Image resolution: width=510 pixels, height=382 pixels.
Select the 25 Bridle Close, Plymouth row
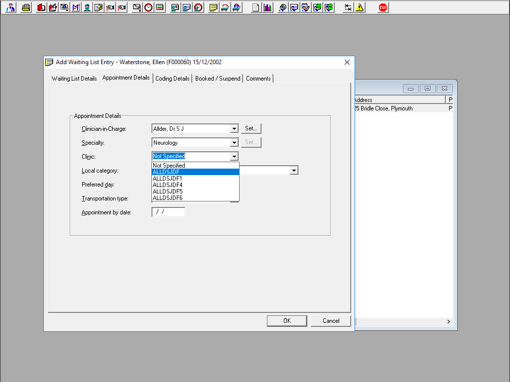tap(403, 108)
